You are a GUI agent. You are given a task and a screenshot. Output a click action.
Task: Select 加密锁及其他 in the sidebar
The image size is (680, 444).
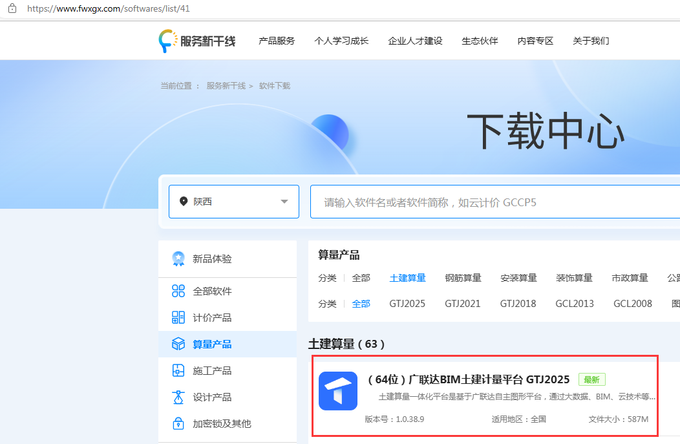(228, 423)
